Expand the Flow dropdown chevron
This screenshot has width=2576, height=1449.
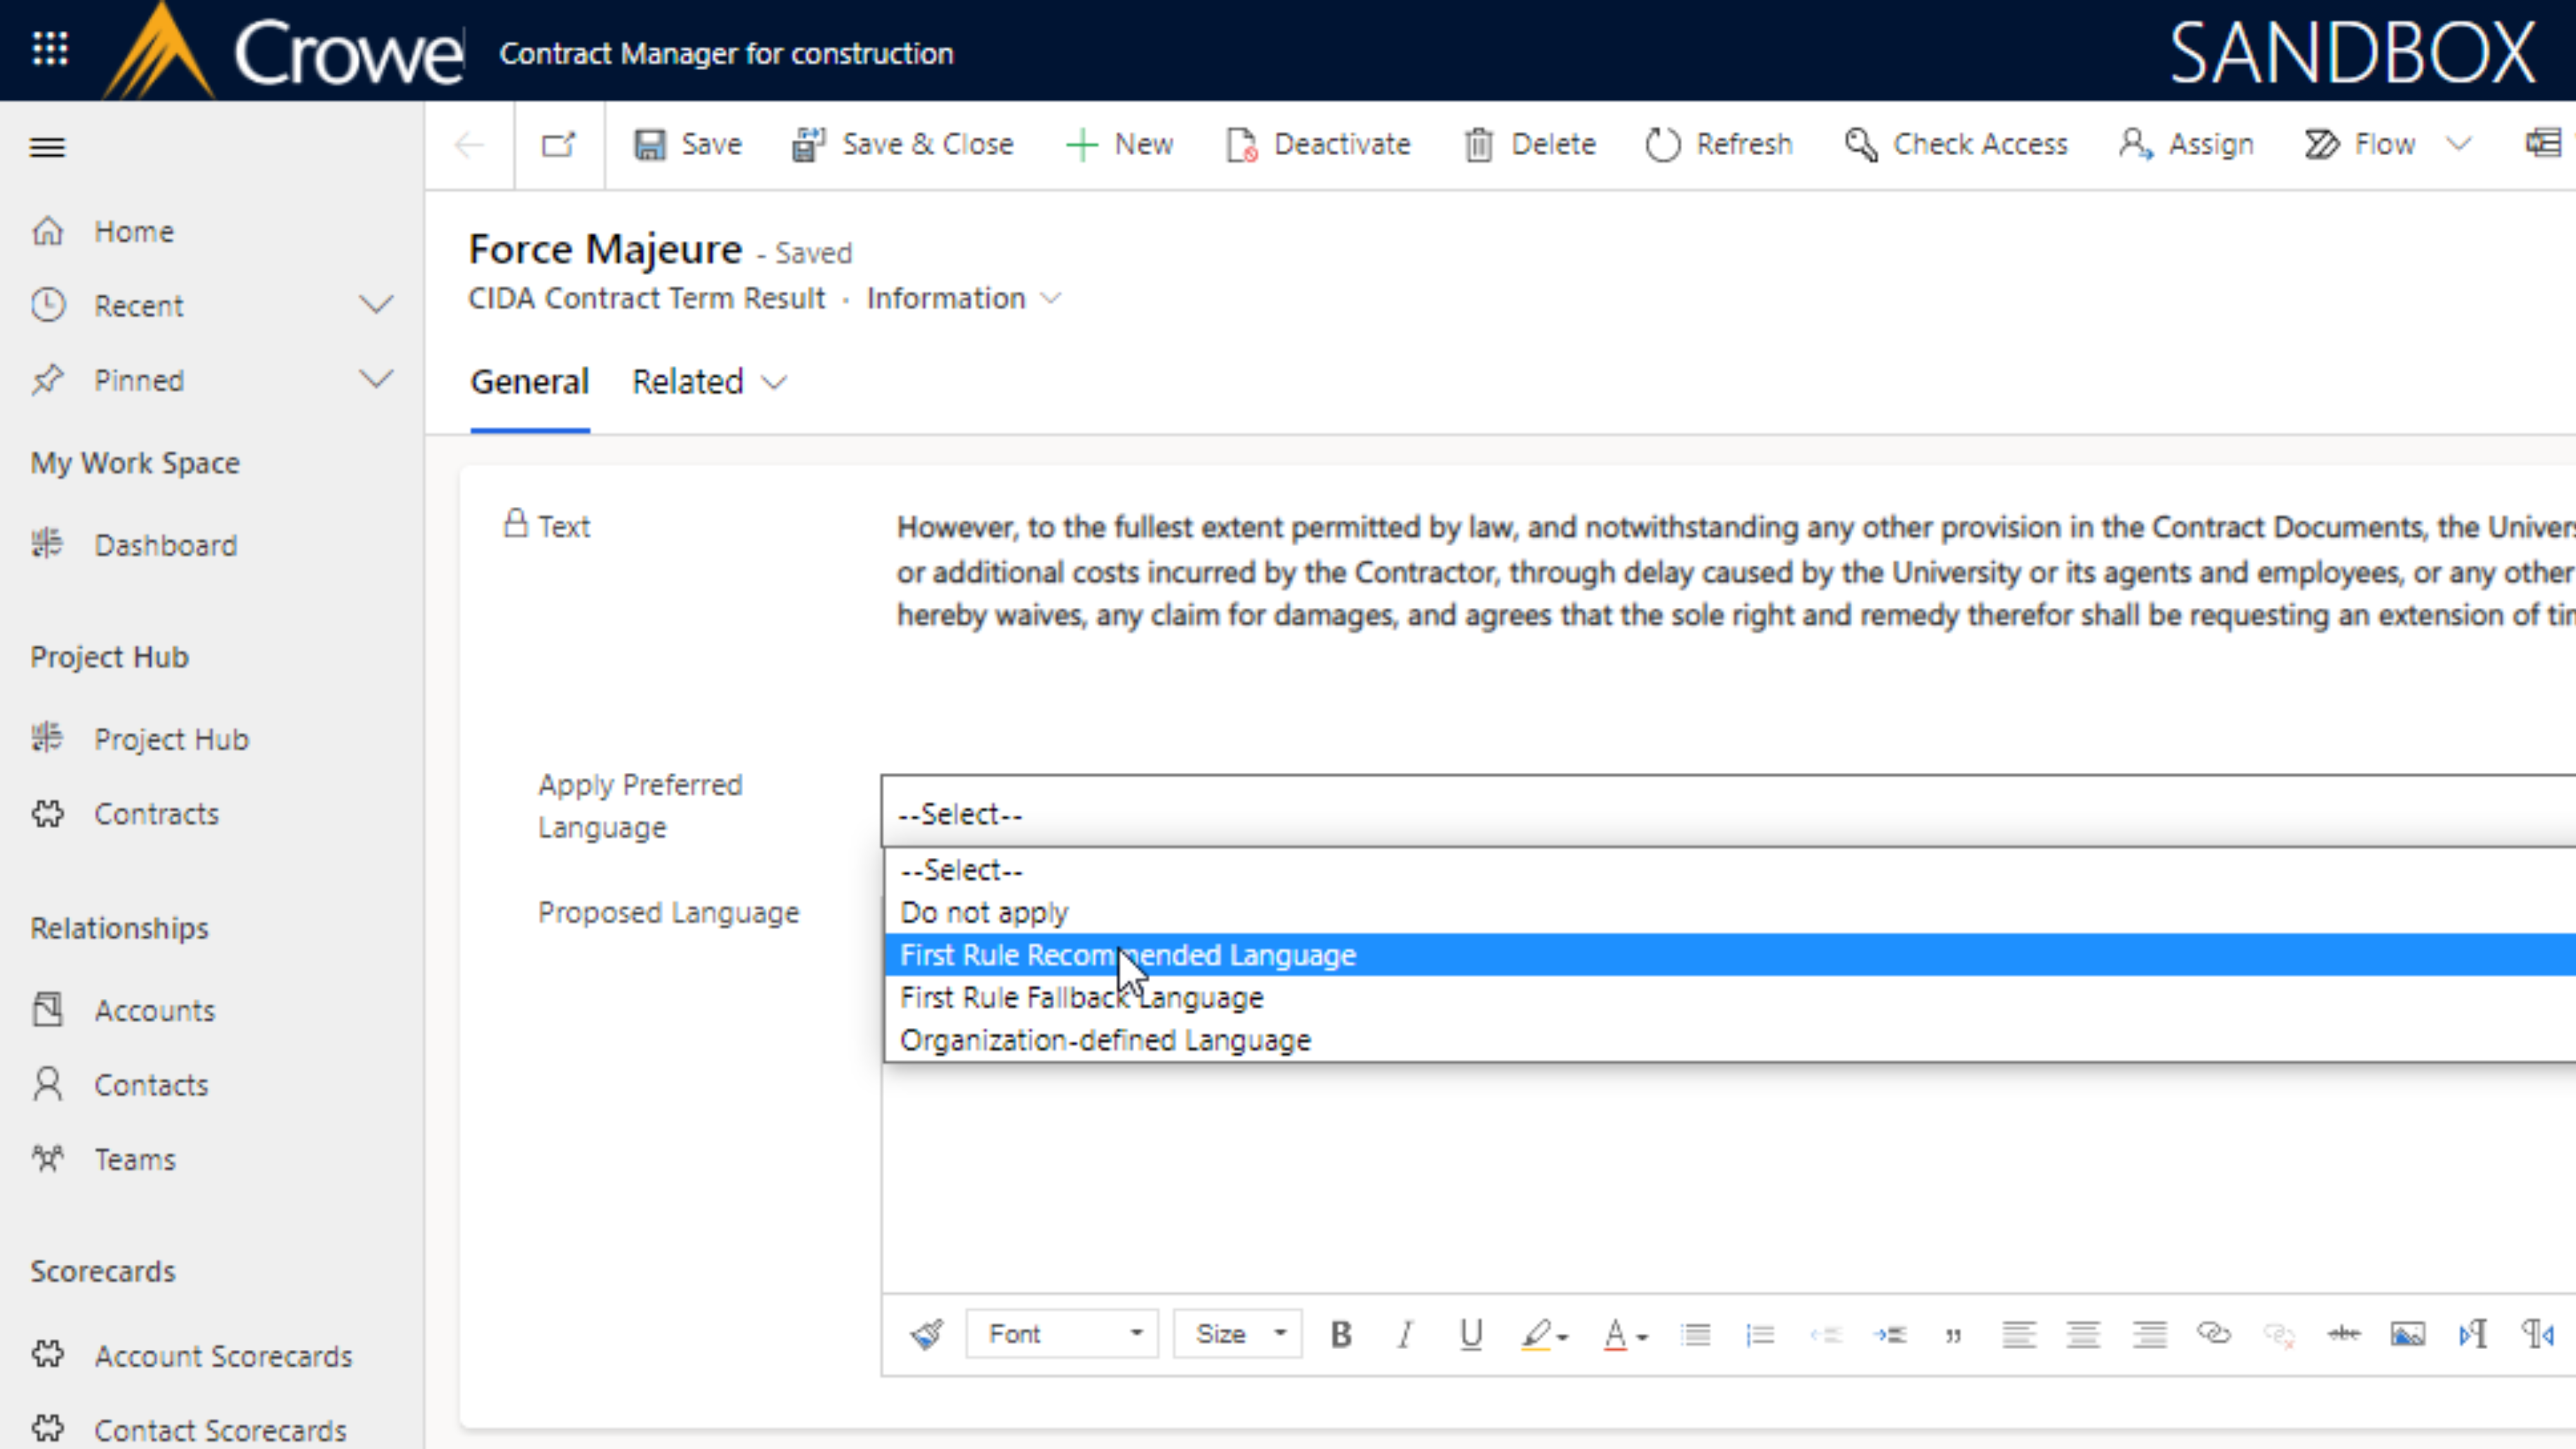coord(2459,144)
